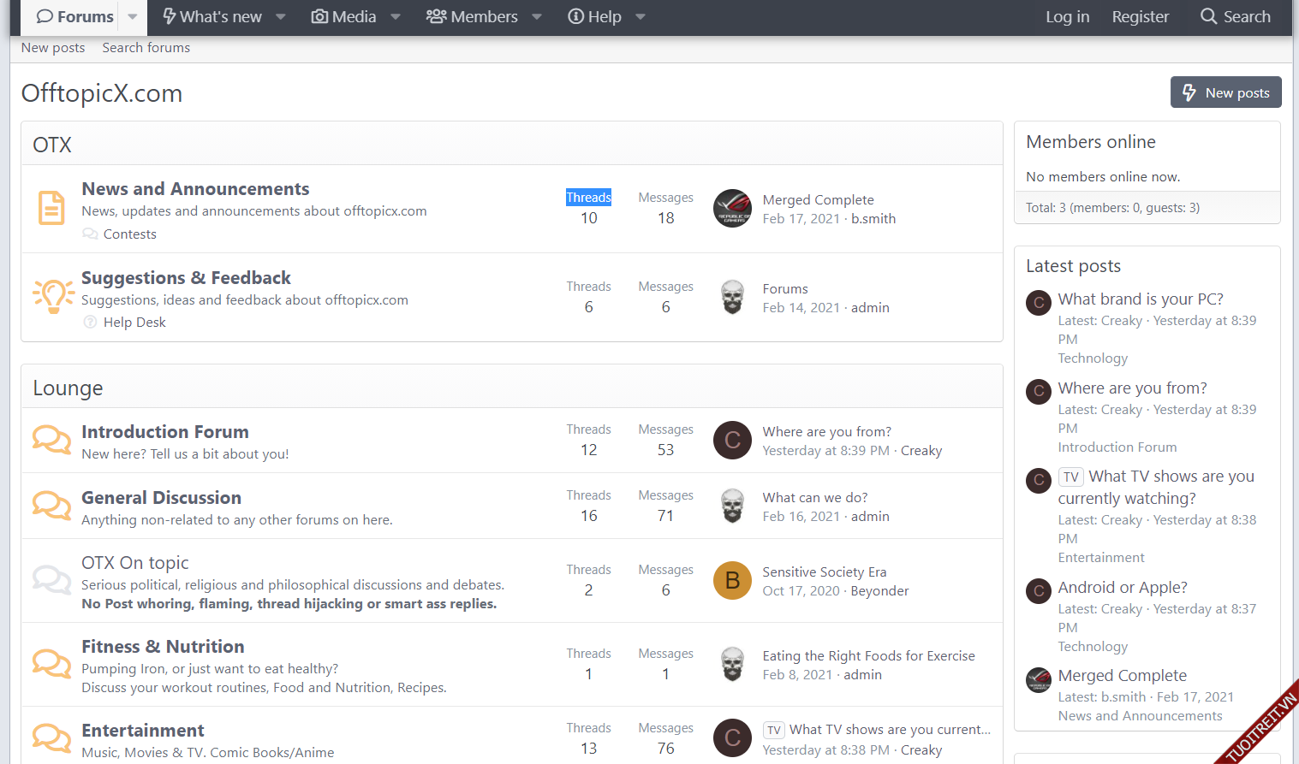The height and width of the screenshot is (764, 1299).
Task: Expand the Members dropdown arrow
Action: 537,17
